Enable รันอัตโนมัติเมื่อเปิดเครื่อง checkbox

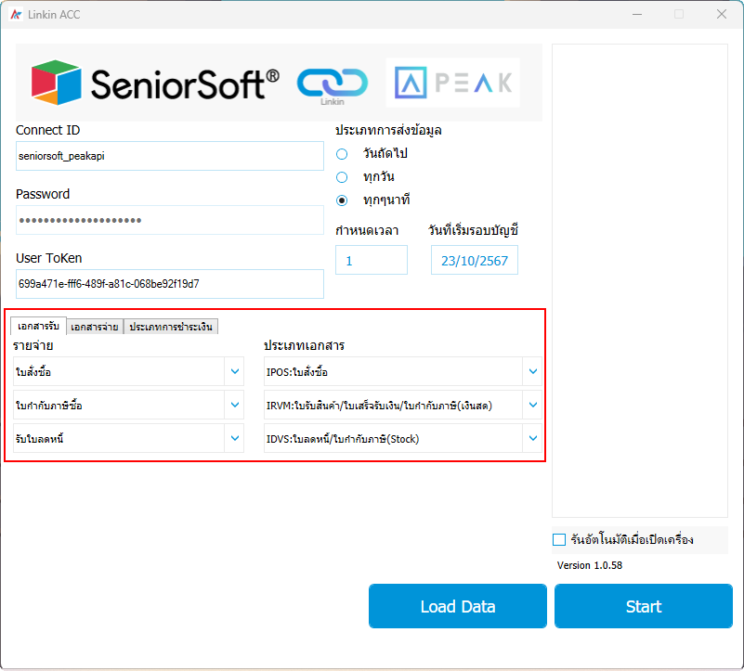coord(559,539)
